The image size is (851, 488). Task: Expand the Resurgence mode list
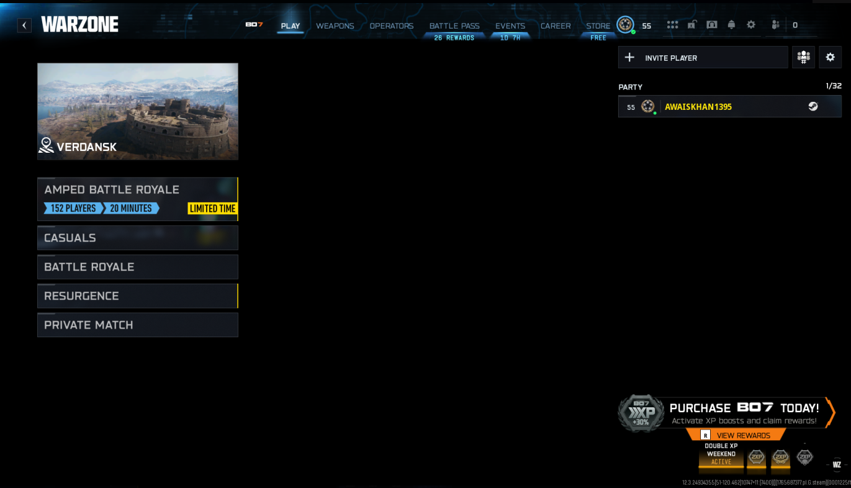[138, 296]
